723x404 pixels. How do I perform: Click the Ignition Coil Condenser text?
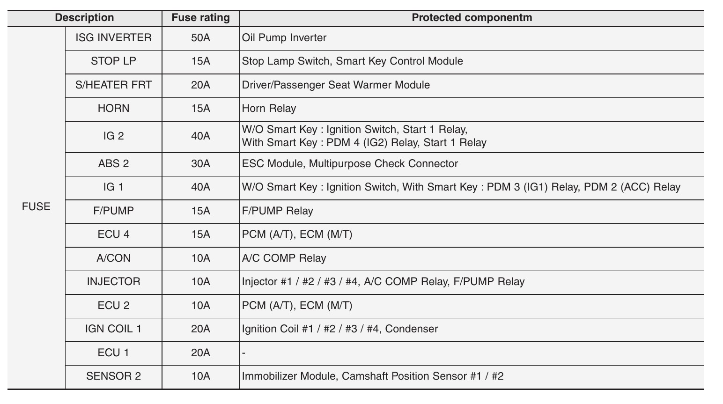pos(340,329)
